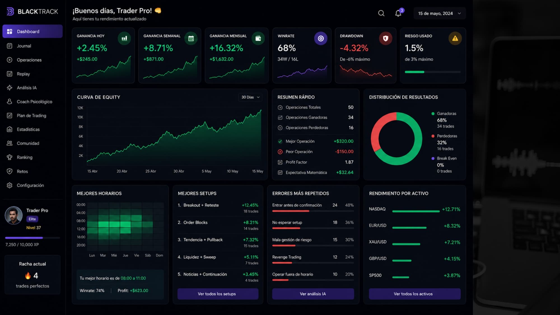
Task: Click Ver todos los setups button
Action: point(218,294)
